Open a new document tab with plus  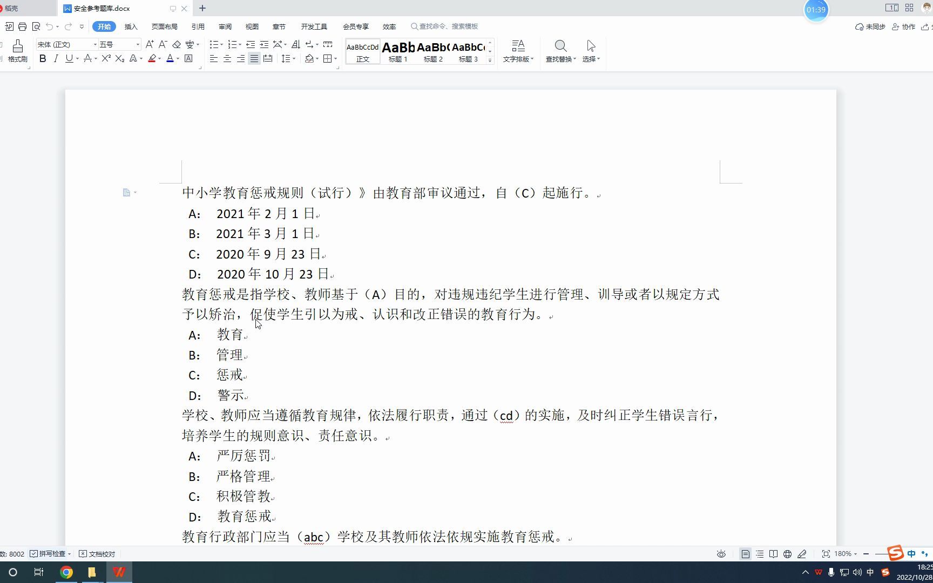[202, 8]
